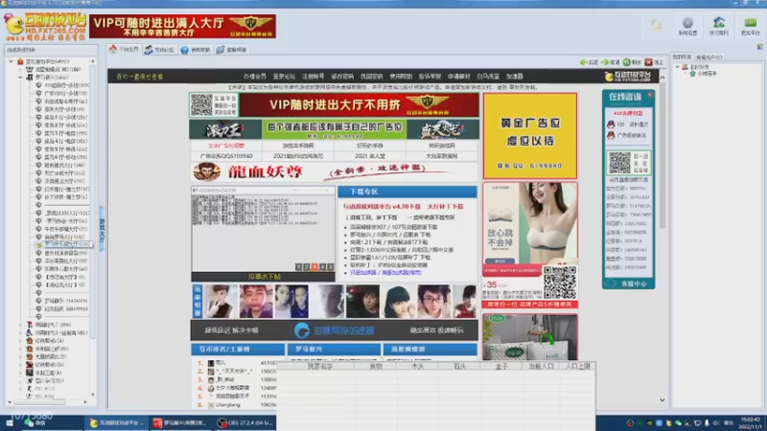
Task: Open 微信 from the taskbar
Action: tap(35, 422)
